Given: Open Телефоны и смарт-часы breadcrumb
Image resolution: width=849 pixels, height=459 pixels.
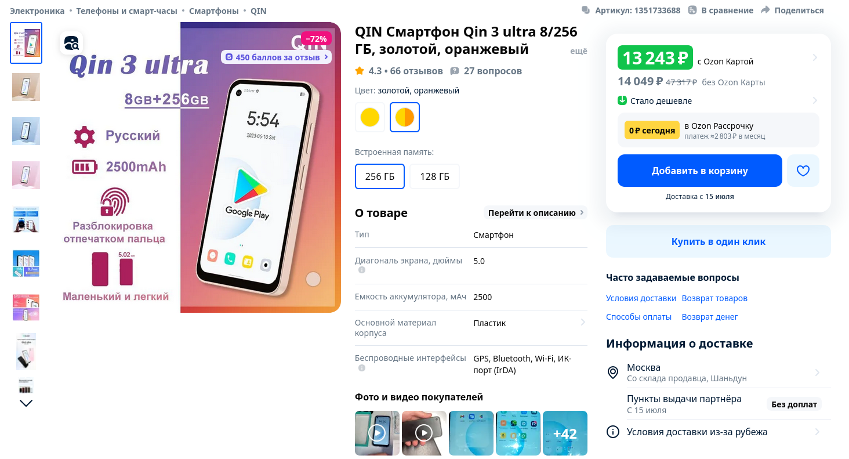Looking at the screenshot, I should [x=127, y=10].
